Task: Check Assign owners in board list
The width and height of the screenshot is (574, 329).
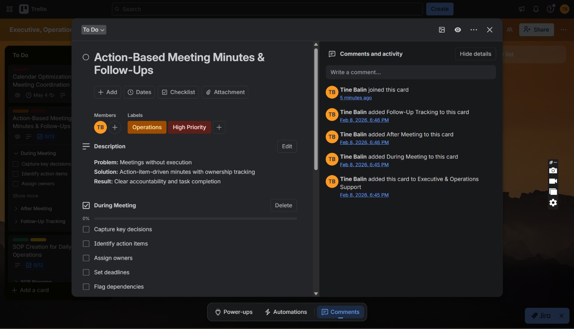Action: [15, 184]
